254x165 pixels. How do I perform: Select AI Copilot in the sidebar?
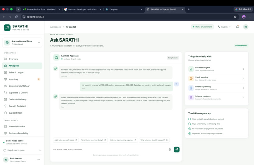22,66
